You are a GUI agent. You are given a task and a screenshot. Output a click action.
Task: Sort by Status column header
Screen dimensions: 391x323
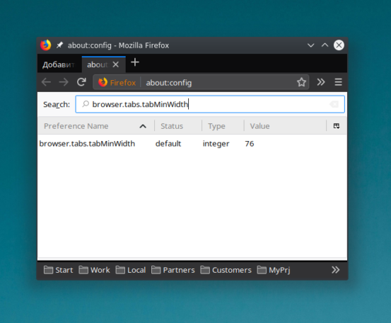click(x=178, y=126)
